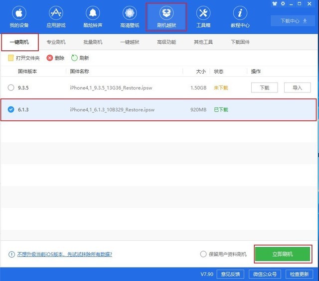Open 高清壁纸 wallpapers section
This screenshot has height=281, width=319.
click(130, 17)
